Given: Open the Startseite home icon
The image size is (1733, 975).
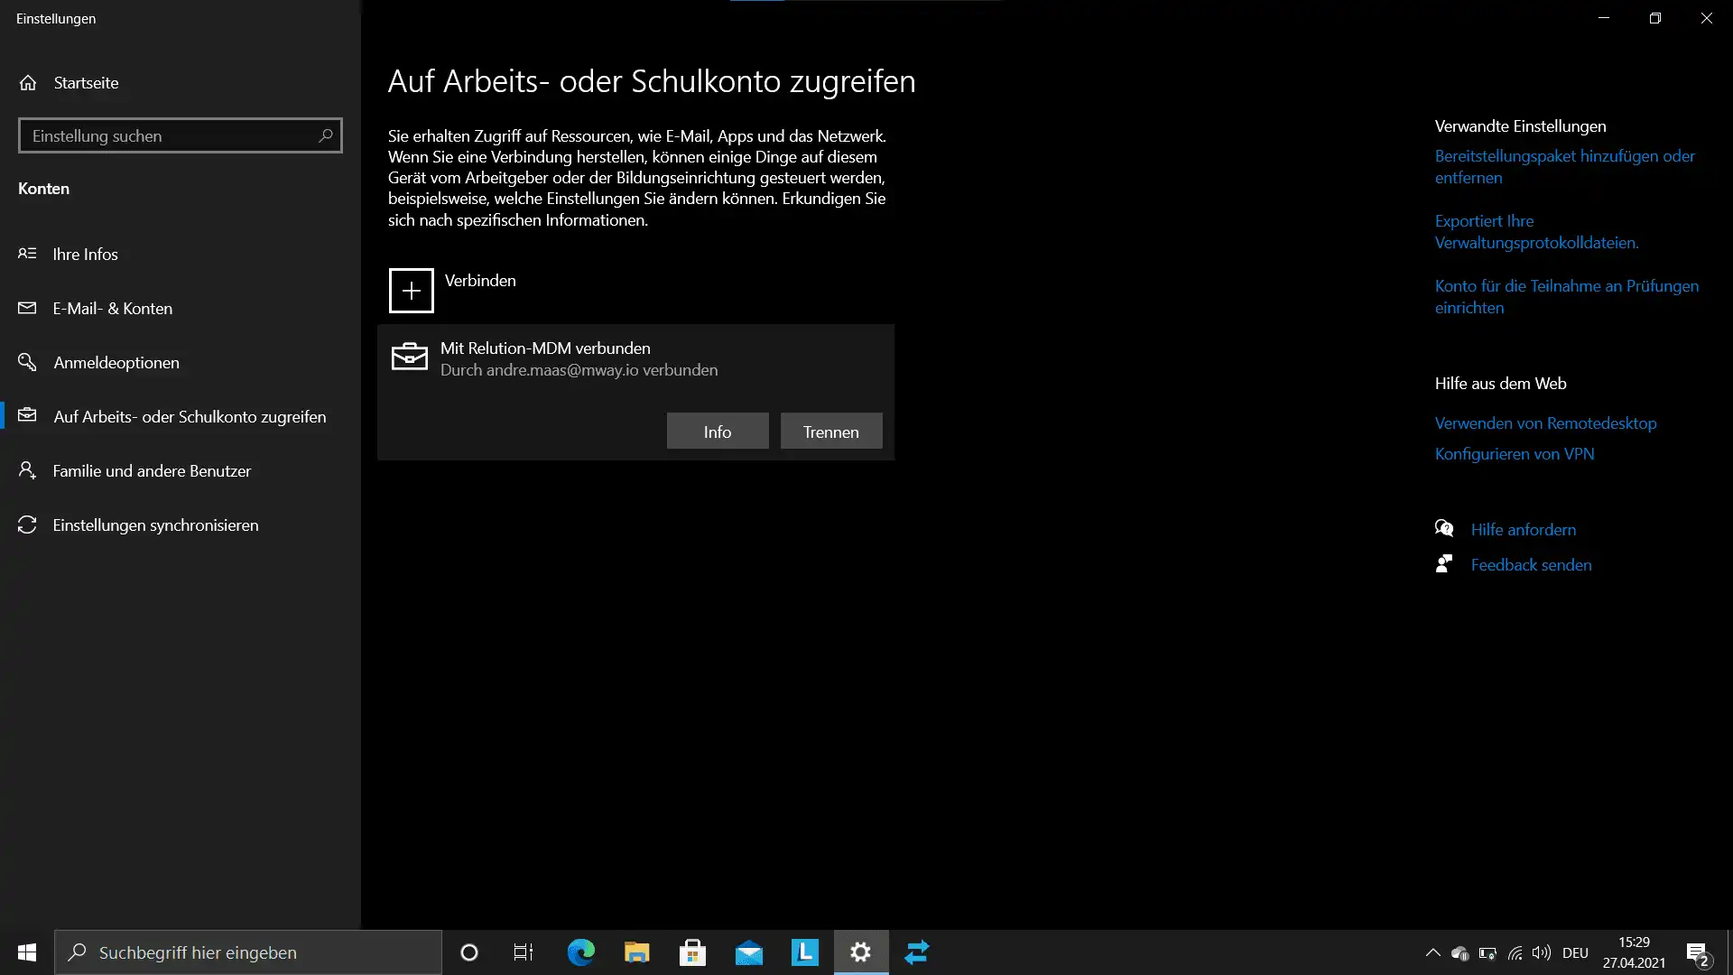Looking at the screenshot, I should (x=28, y=82).
